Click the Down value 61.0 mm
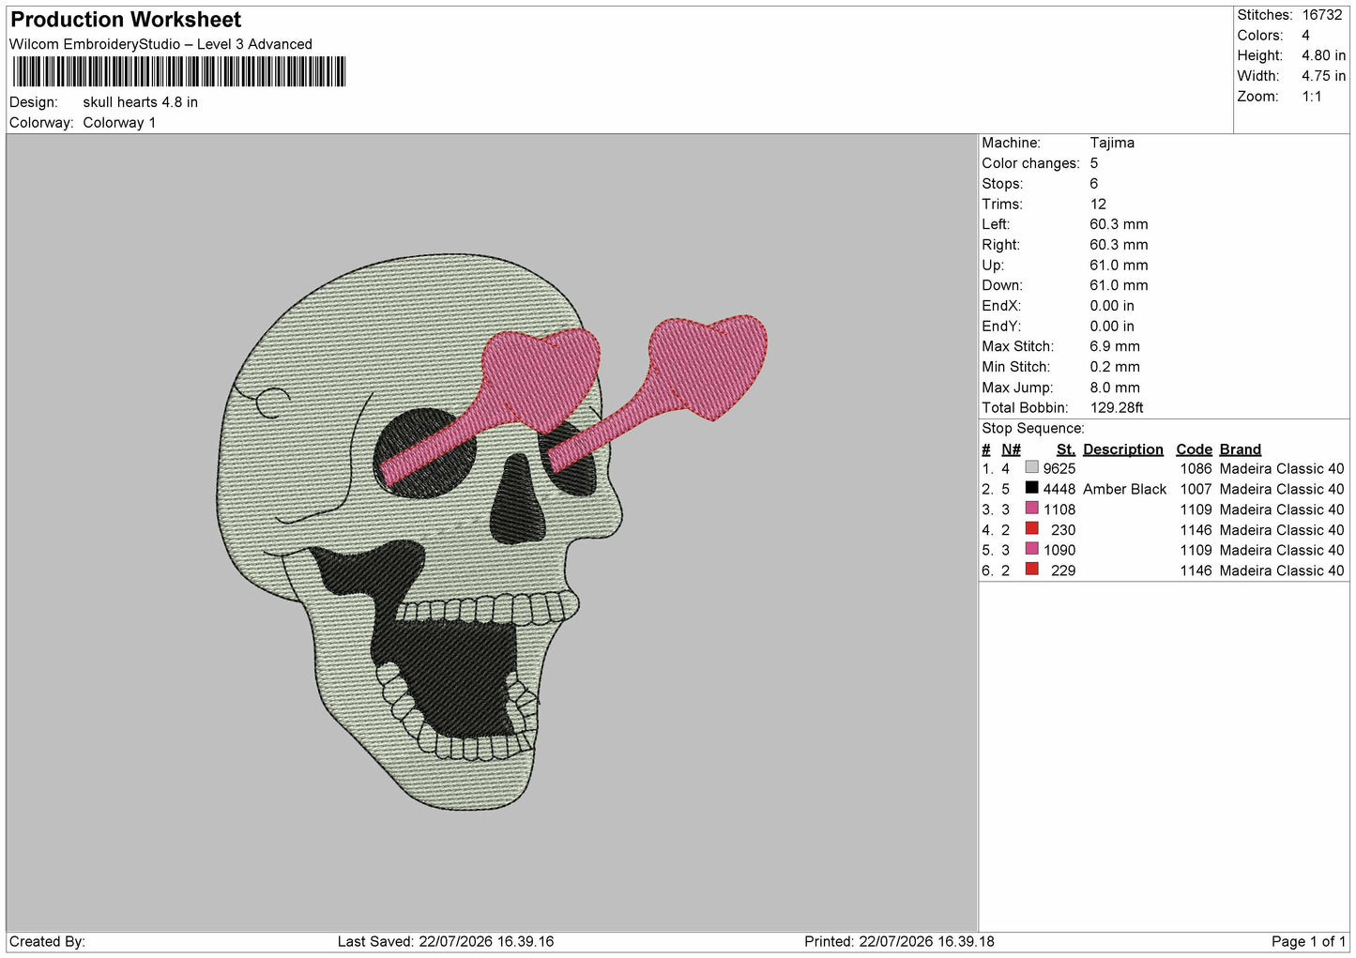The height and width of the screenshot is (958, 1356). 1119,285
